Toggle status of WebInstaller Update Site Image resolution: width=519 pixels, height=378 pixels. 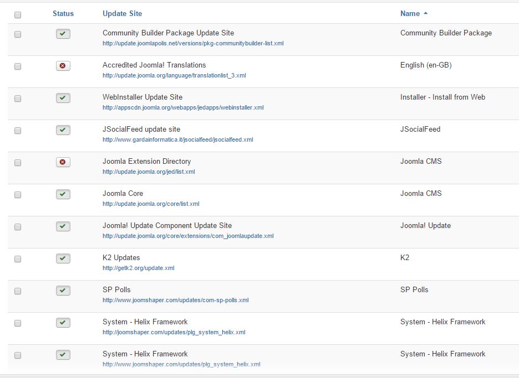pyautogui.click(x=63, y=98)
